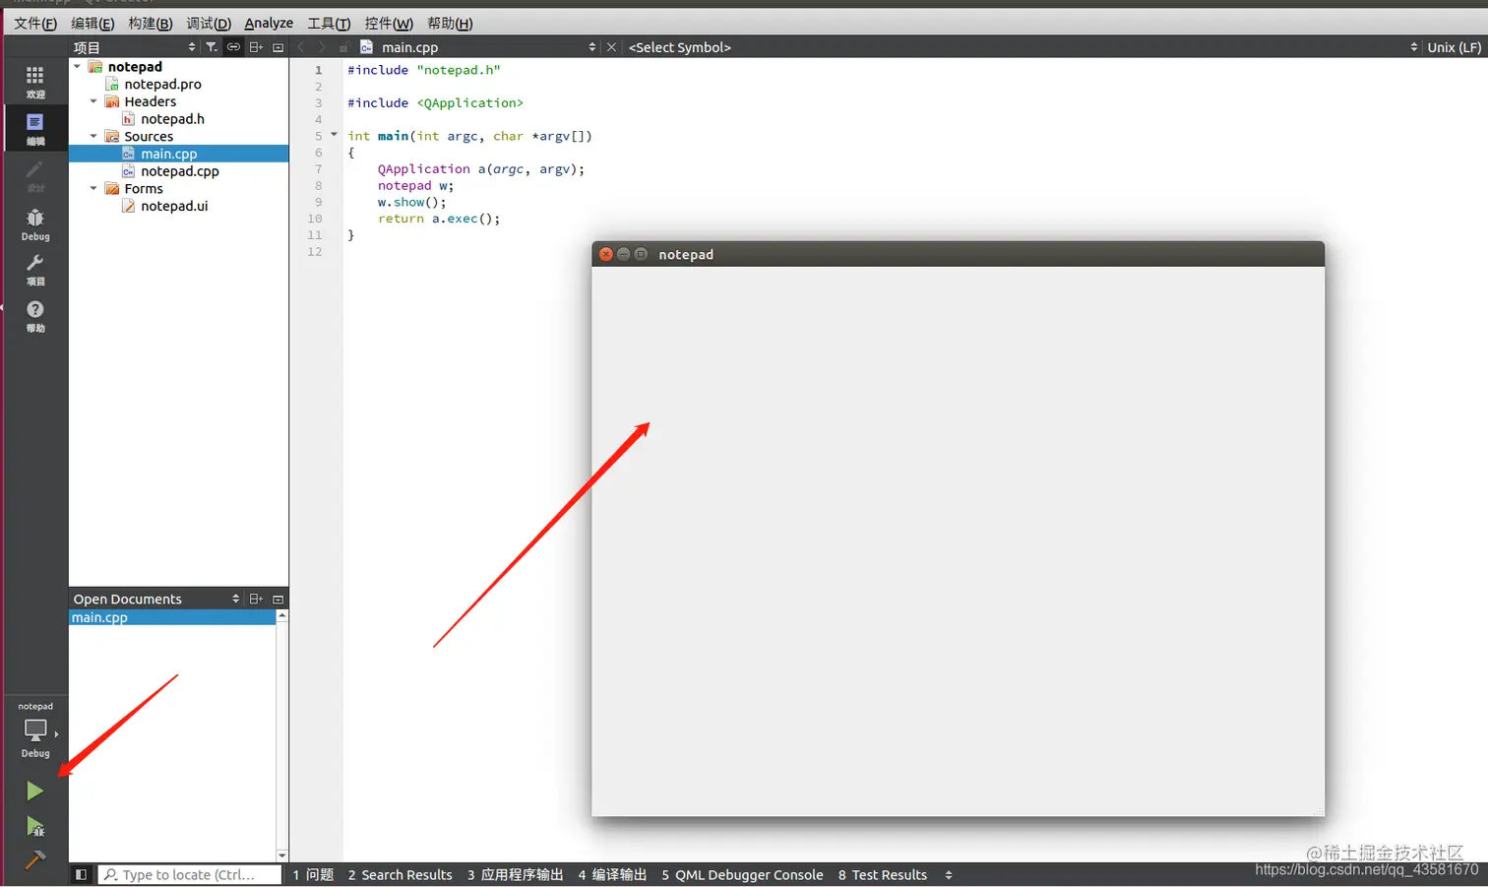Open the 项目 view selector dropdown
1488x887 pixels.
pyautogui.click(x=192, y=47)
